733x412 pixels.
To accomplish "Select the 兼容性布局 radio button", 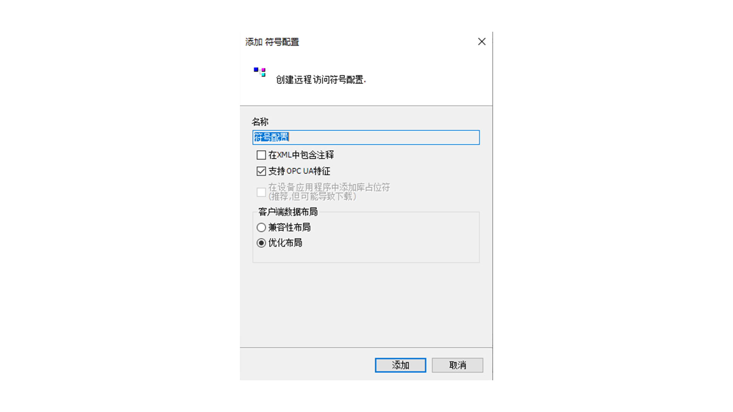I will (x=261, y=228).
